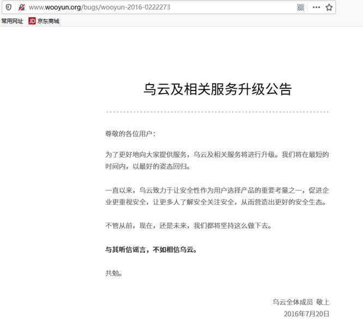Open the 京东商城 bookmark
363x324 pixels.
click(x=44, y=21)
